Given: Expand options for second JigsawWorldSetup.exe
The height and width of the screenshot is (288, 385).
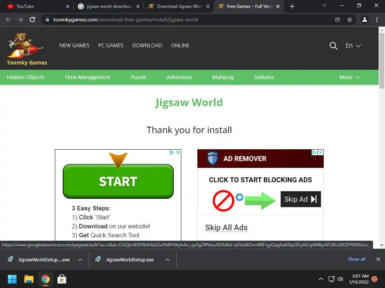Looking at the screenshot, I should (x=168, y=259).
